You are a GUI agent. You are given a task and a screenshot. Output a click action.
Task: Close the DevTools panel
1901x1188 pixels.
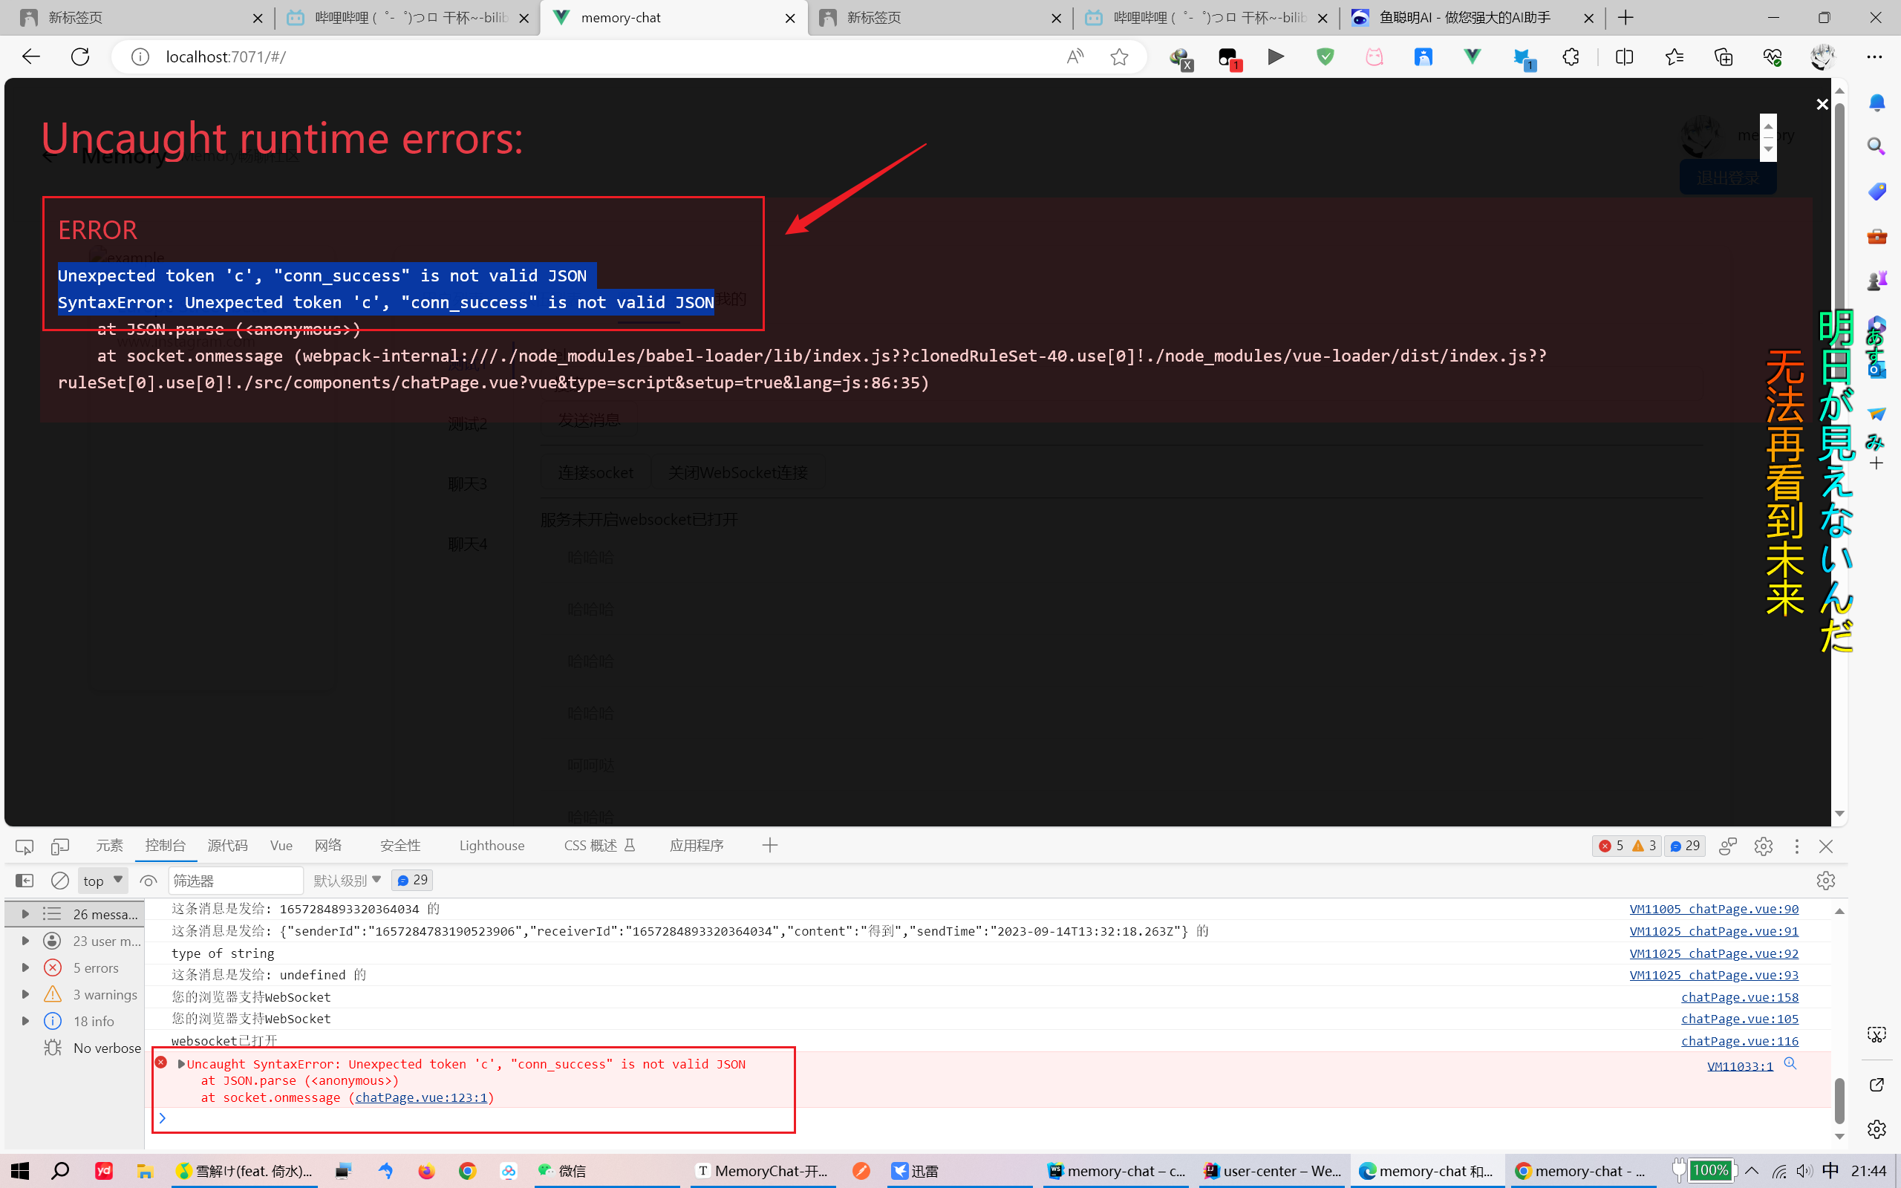pos(1825,846)
